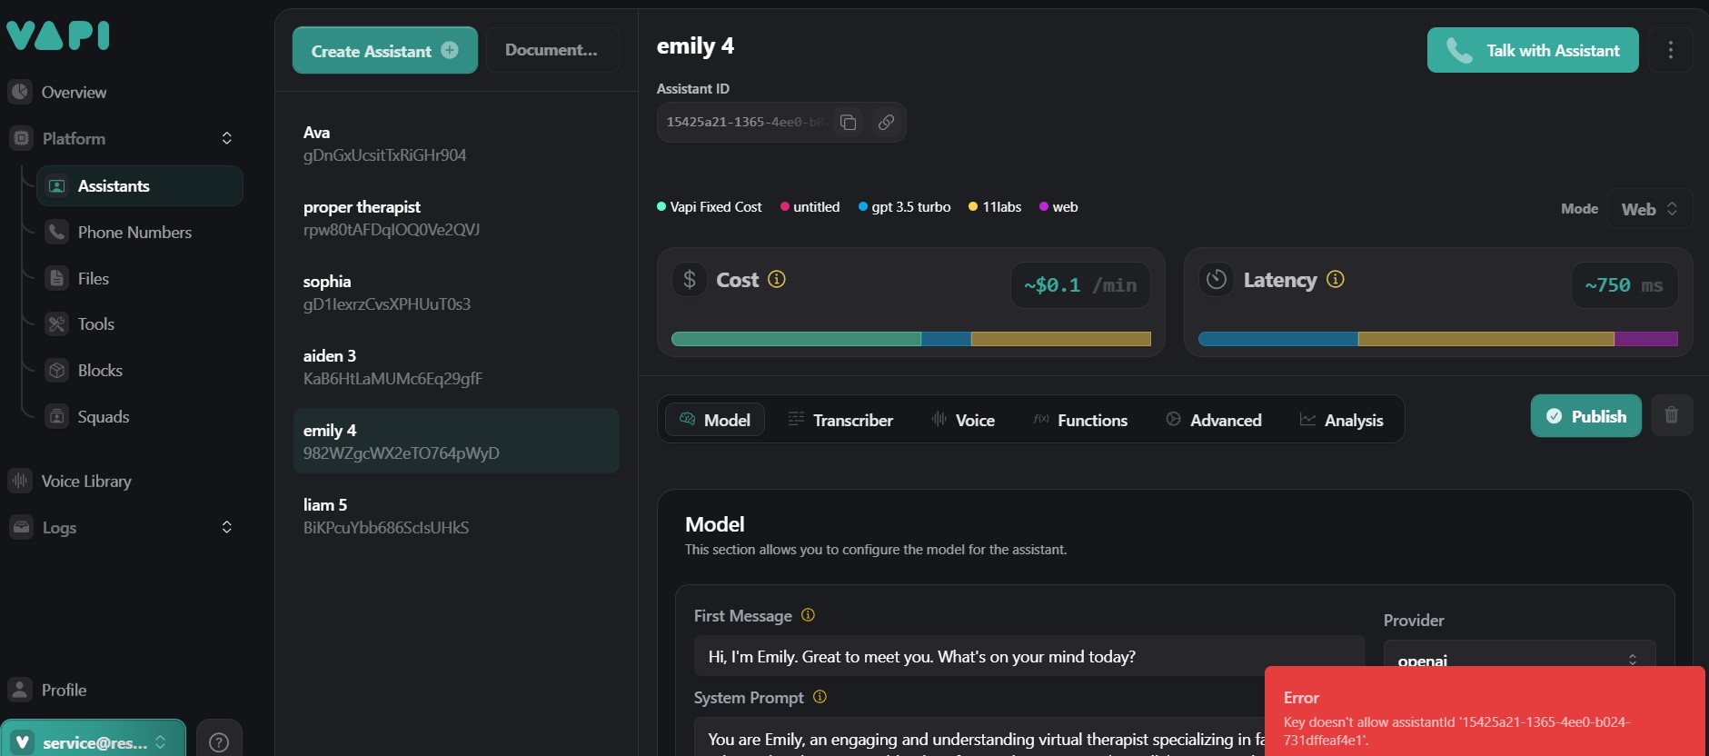Image resolution: width=1709 pixels, height=756 pixels.
Task: Click the Cost breakdown bar
Action: coord(910,339)
